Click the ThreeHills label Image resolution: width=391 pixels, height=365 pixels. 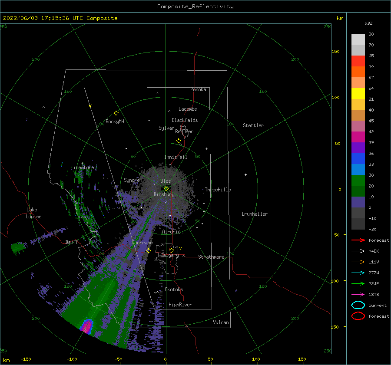coord(218,190)
